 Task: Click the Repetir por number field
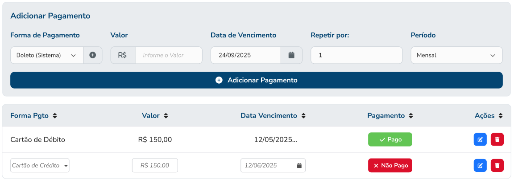(356, 55)
